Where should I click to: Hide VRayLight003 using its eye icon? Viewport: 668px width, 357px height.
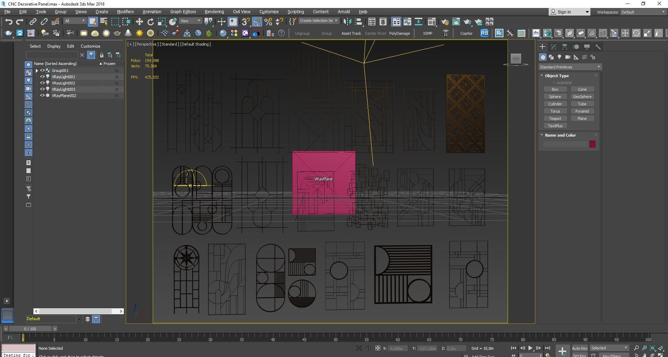click(42, 89)
